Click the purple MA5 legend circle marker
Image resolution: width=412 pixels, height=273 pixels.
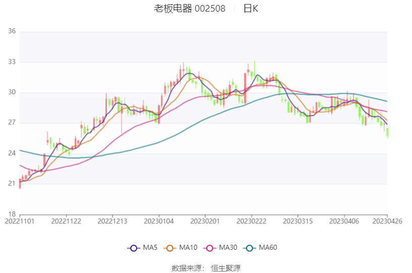(134, 248)
